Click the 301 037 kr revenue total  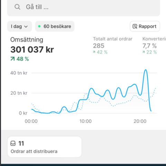tap(32, 49)
